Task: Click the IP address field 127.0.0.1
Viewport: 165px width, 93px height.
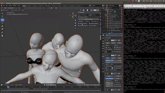Action: pos(85,15)
